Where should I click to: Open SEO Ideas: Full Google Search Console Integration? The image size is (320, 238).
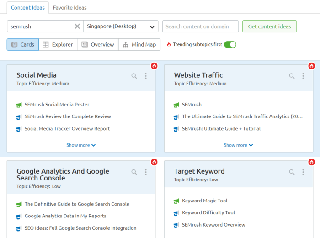pos(80,228)
